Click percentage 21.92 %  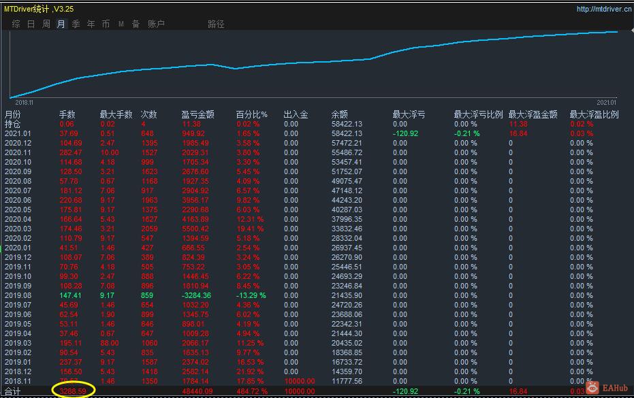coord(250,371)
